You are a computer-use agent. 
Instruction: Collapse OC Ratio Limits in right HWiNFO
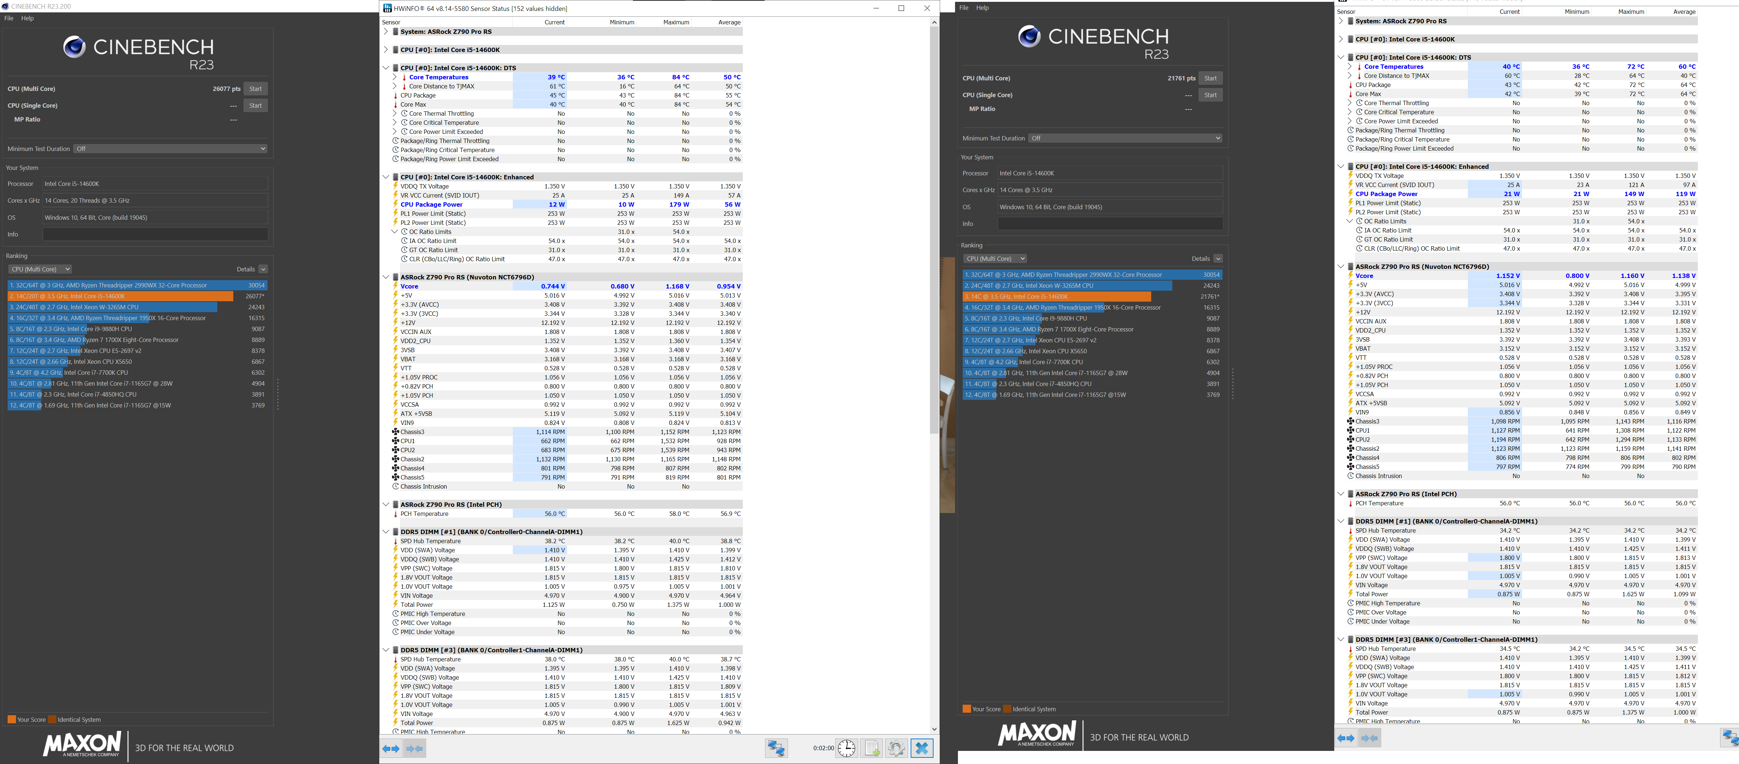[x=1350, y=221]
